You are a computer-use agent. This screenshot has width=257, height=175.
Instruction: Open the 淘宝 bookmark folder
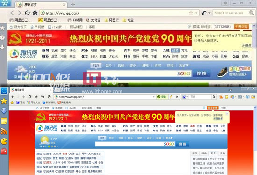[128, 20]
